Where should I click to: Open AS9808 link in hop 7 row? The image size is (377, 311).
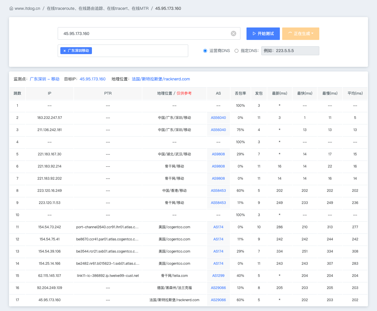[x=218, y=178]
